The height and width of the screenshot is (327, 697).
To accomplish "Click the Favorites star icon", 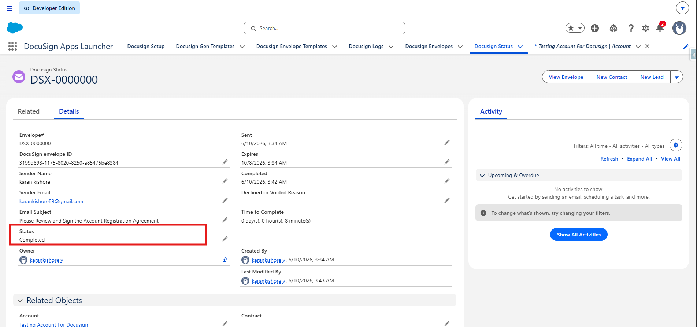I will pos(571,28).
